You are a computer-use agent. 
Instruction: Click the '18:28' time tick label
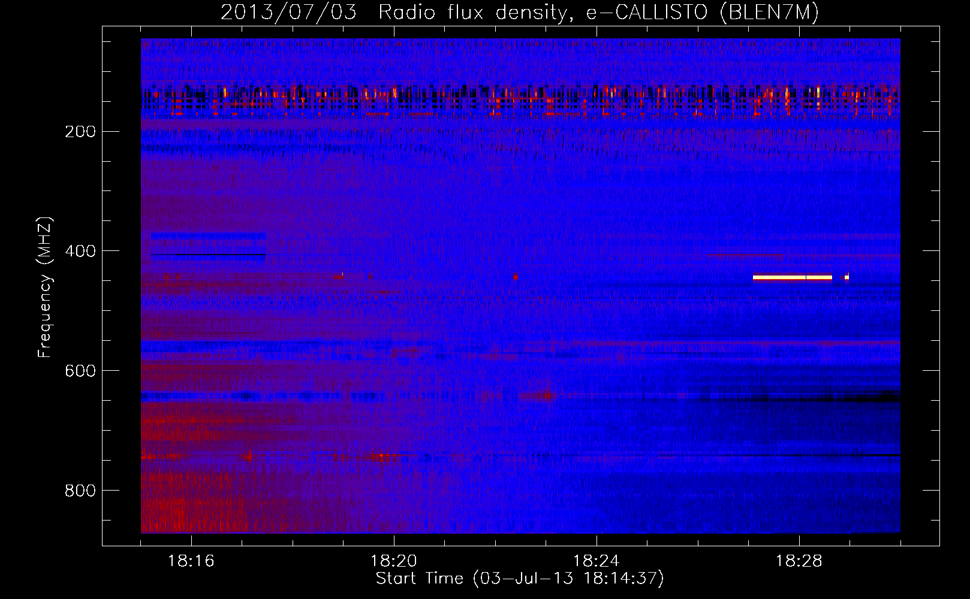pos(799,561)
